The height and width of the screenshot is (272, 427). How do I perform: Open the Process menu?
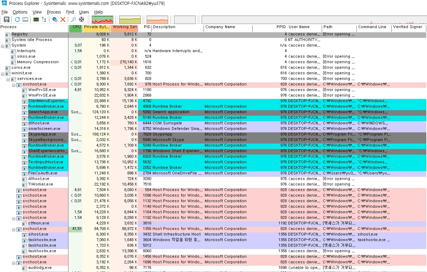(54, 12)
